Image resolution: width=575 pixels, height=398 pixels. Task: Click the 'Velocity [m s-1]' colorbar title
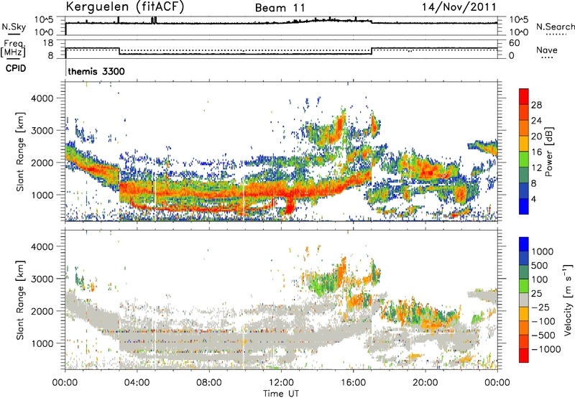(x=568, y=300)
